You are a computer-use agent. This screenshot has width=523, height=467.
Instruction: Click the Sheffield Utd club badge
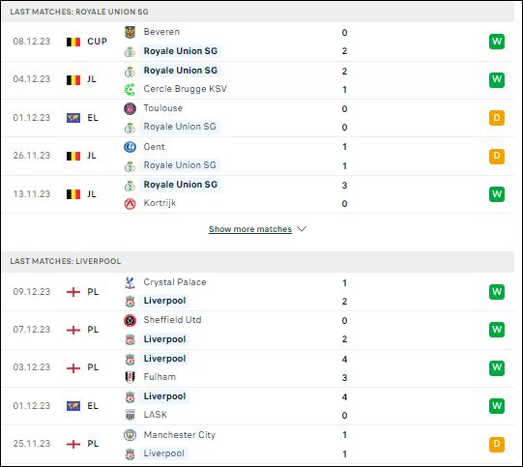coord(130,321)
